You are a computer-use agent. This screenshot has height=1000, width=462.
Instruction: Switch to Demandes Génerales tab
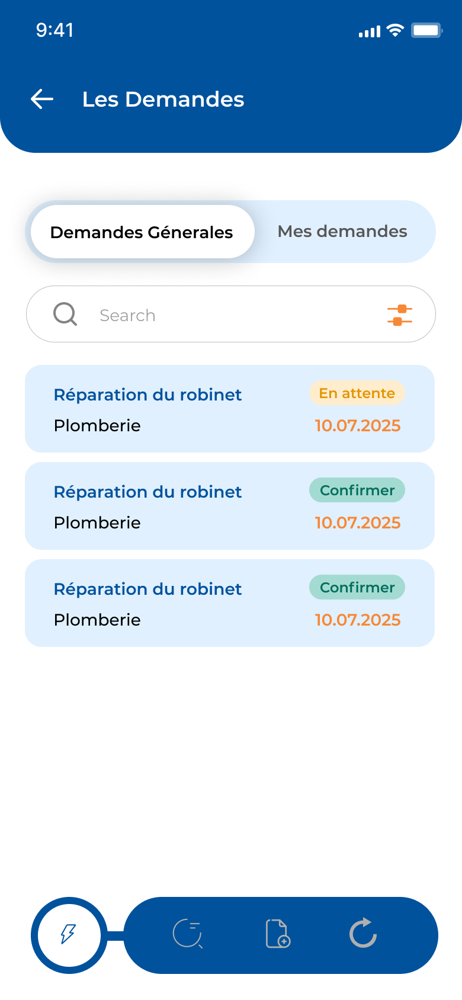142,232
